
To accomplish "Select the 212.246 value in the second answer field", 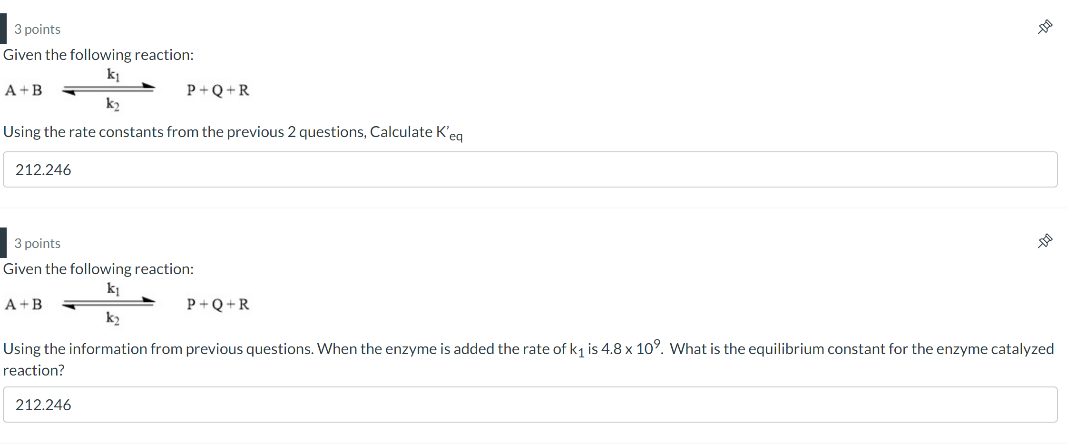I will point(43,405).
